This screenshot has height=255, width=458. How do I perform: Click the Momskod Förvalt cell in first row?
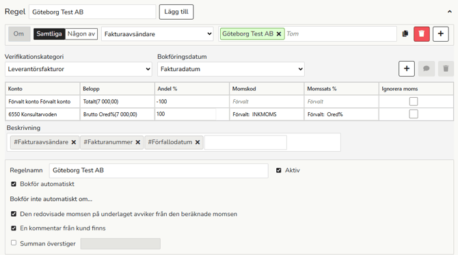267,101
